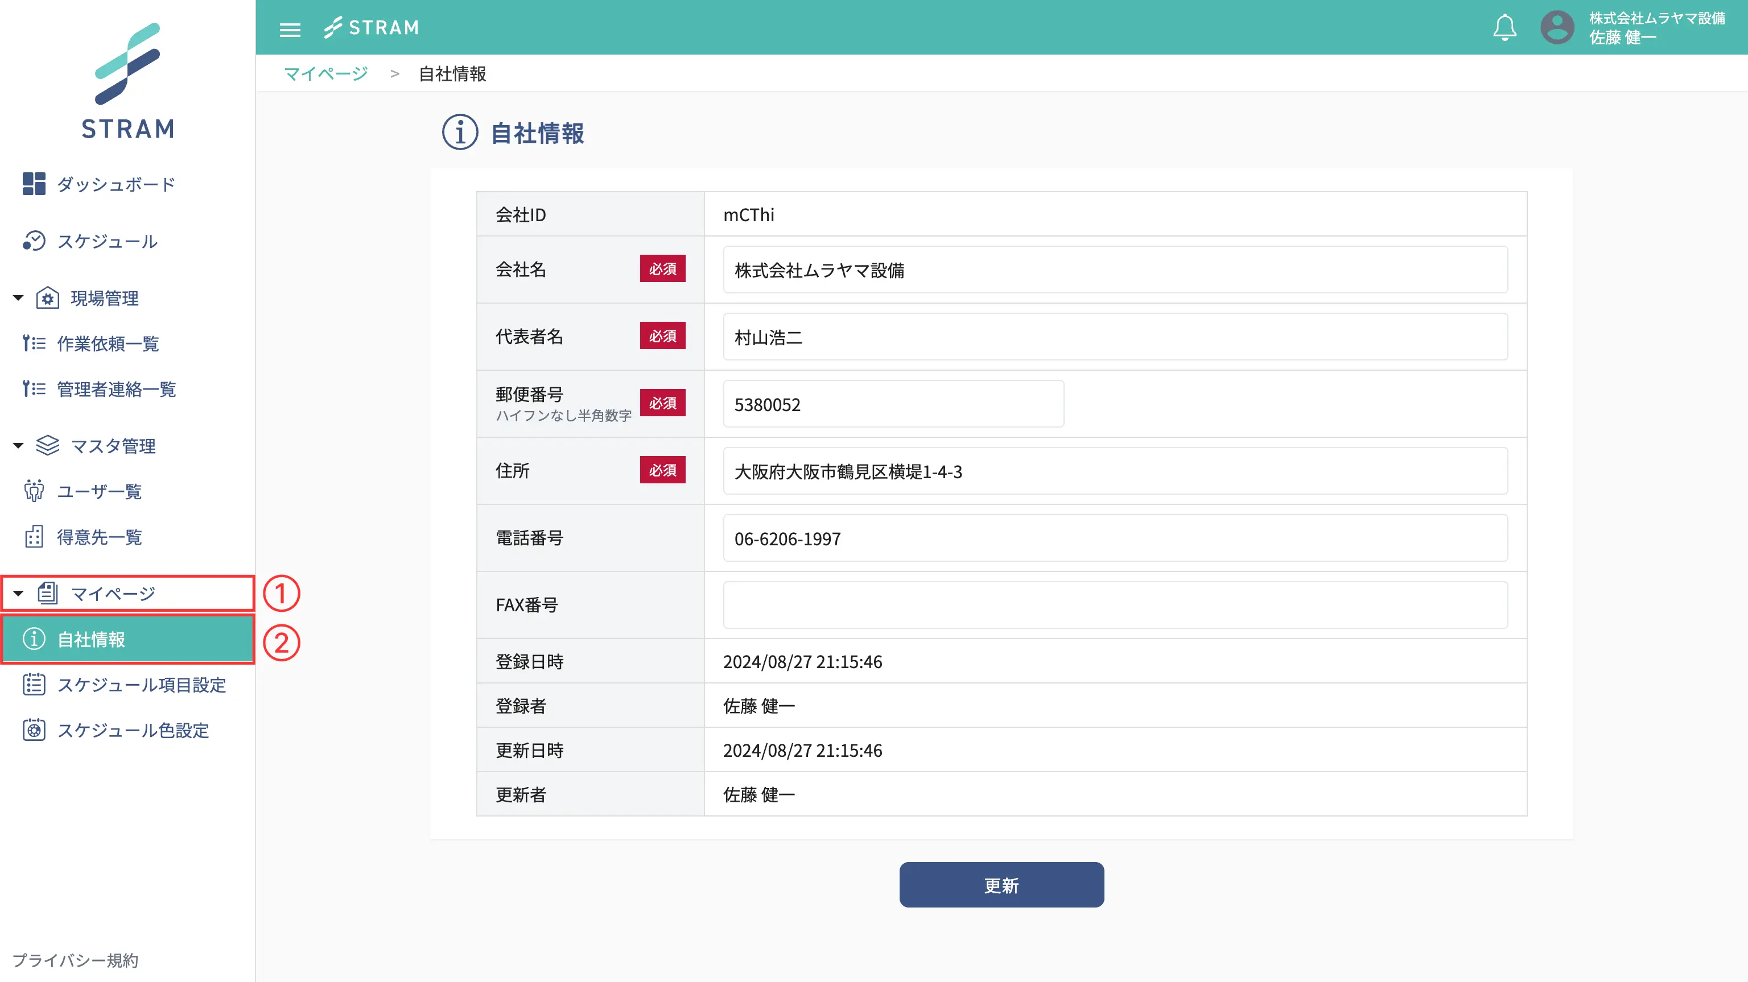Open 管理者連絡一覧 menu item
Image resolution: width=1748 pixels, height=982 pixels.
[116, 390]
